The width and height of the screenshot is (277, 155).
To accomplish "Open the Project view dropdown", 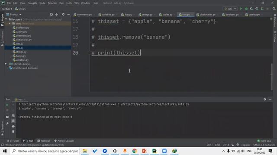I will click(14, 14).
